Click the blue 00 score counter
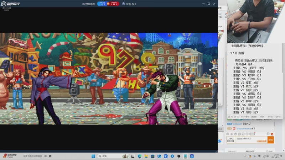 click(102, 4)
